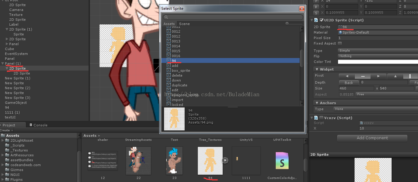
Task: Click sprite icon beside 'down' entry
Action: coord(169,80)
